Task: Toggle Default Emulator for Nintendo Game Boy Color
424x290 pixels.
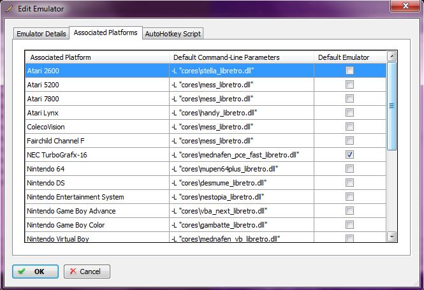Action: pos(349,225)
